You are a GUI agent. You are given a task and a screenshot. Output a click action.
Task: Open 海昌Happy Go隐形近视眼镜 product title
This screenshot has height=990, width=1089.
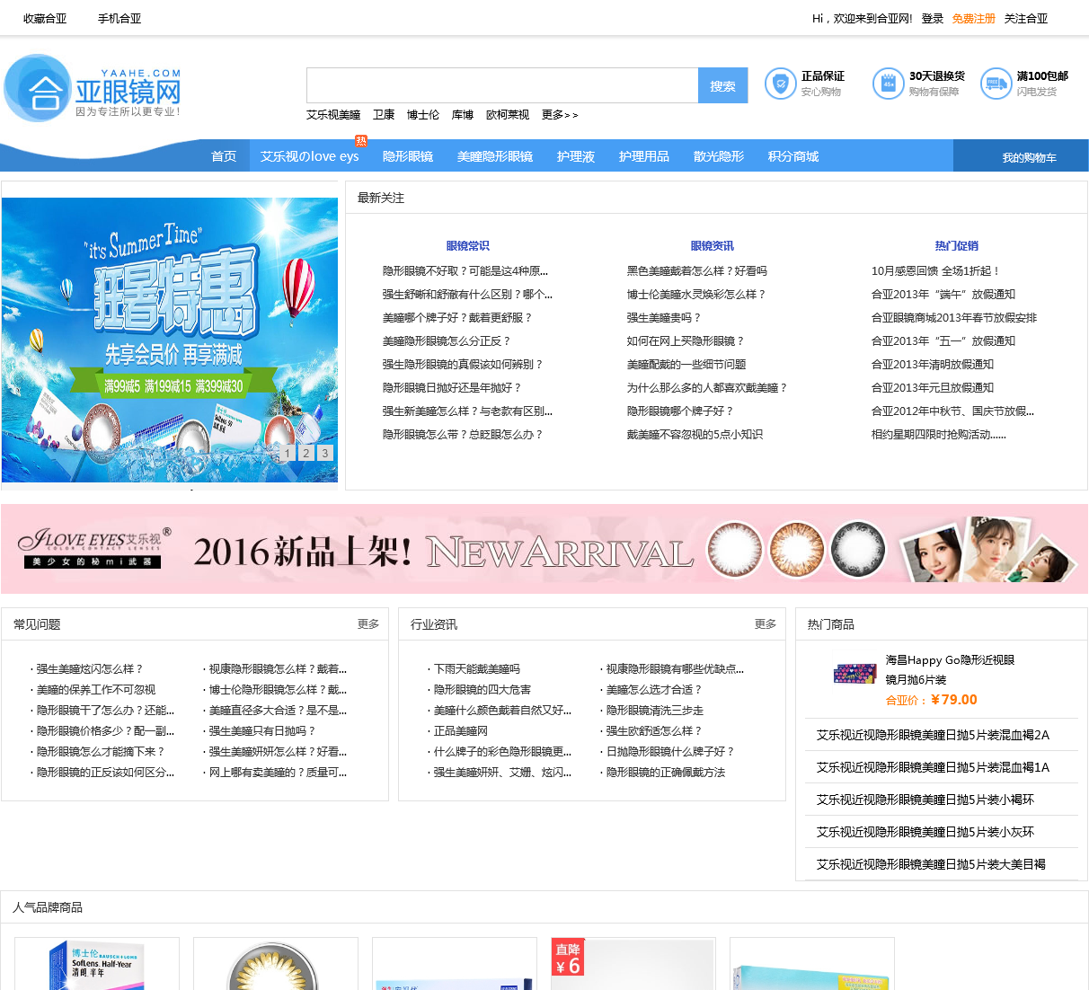pos(951,669)
